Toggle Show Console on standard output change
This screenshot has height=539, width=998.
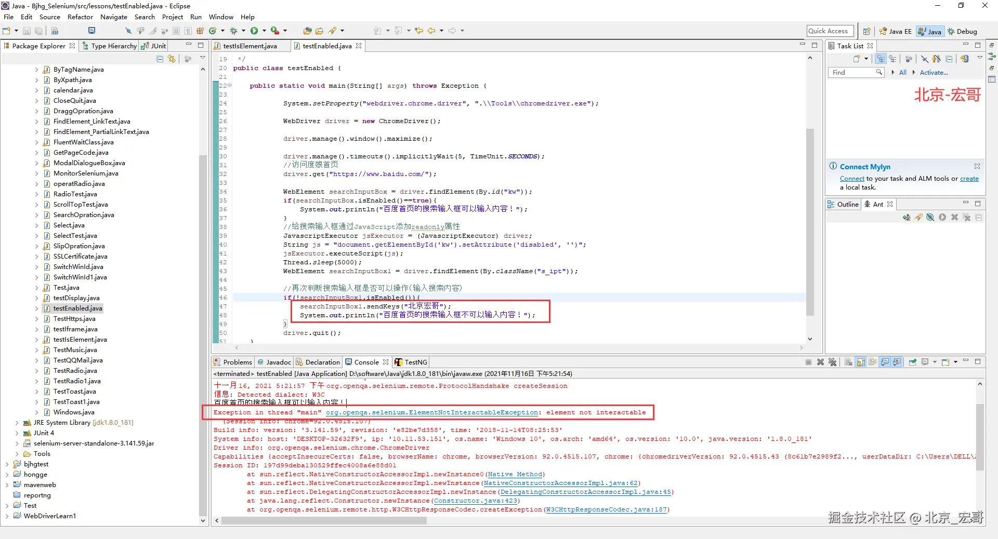(x=885, y=362)
